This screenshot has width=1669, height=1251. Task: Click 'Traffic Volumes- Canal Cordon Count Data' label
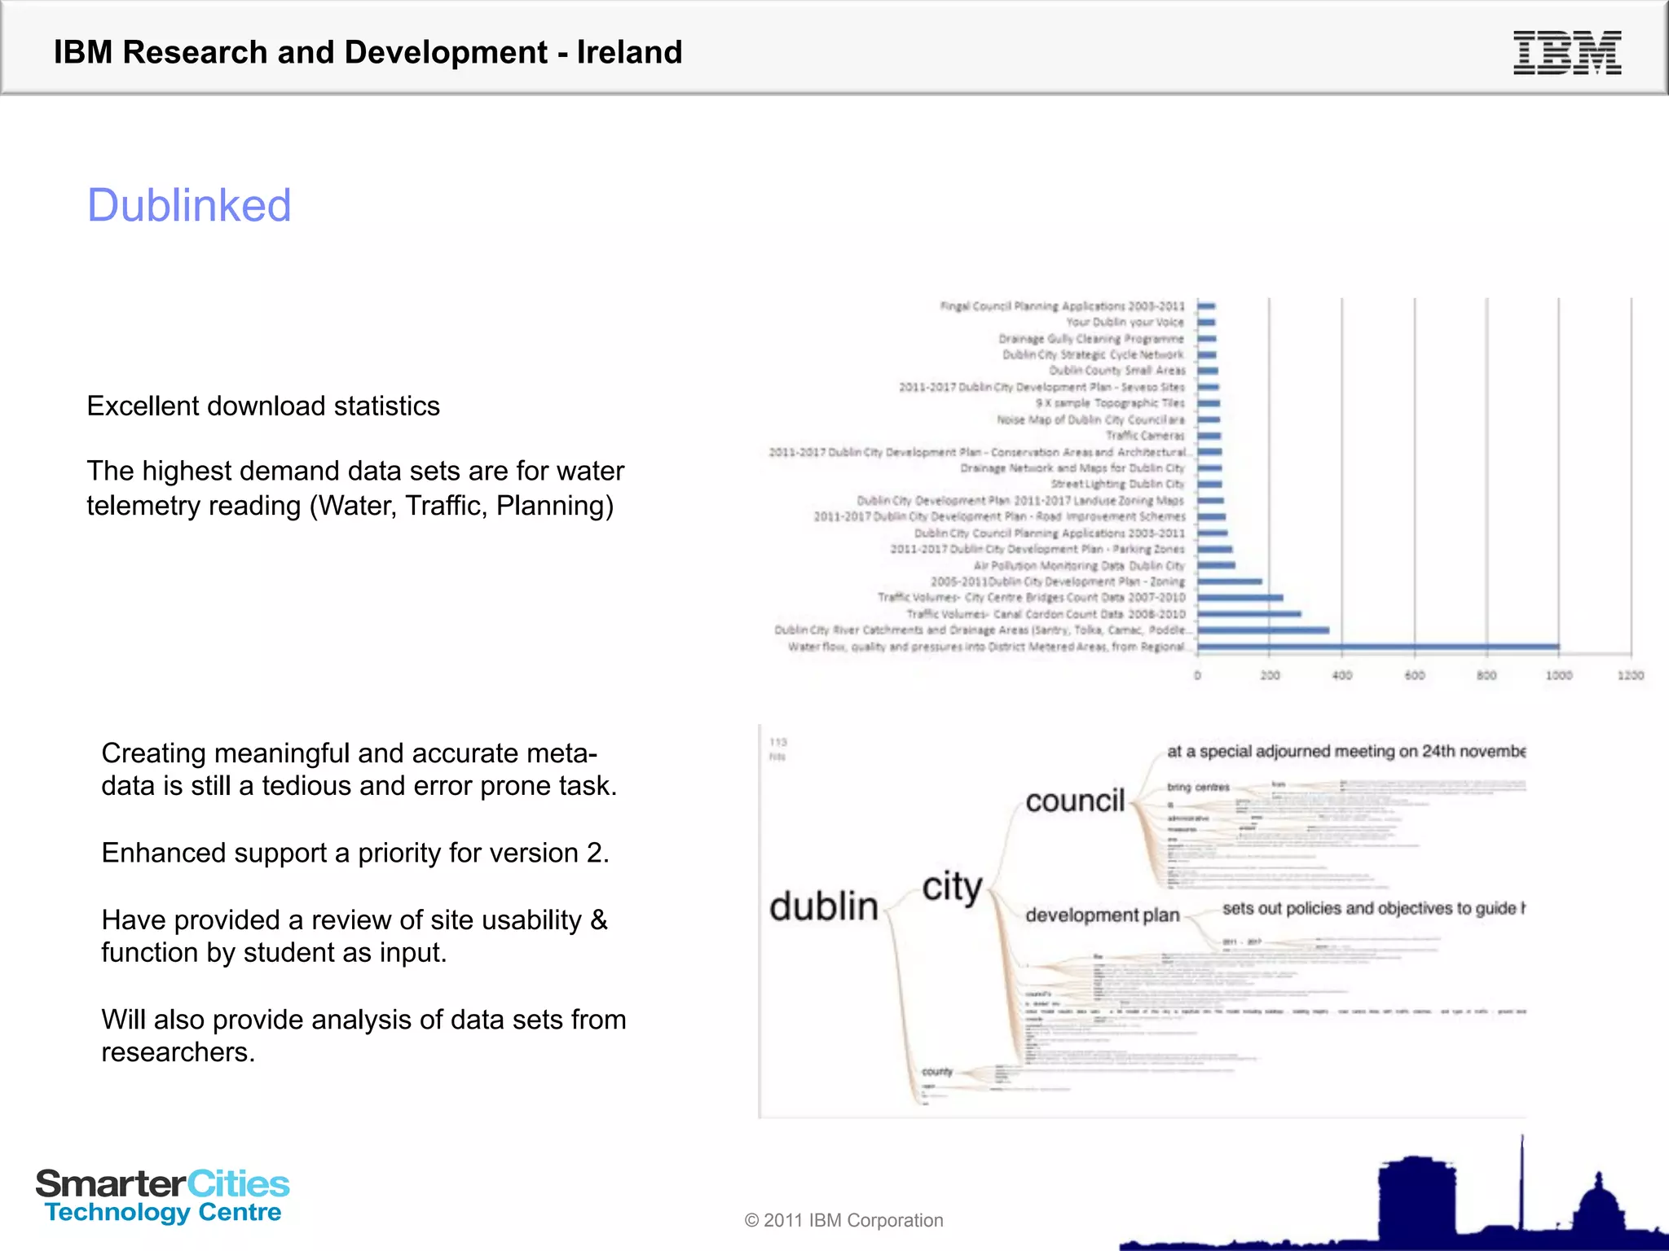[x=1046, y=614]
